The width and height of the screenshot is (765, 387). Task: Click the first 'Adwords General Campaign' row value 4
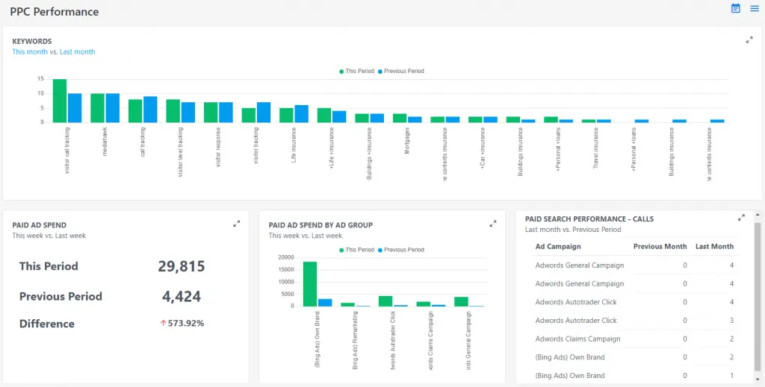(x=732, y=265)
